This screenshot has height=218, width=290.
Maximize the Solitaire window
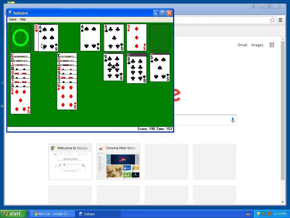163,13
